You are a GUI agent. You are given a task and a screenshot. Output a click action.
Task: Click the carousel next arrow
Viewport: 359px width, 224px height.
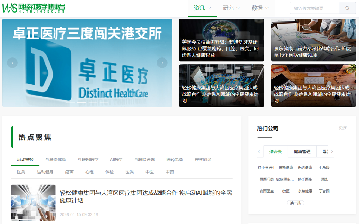(x=162, y=63)
